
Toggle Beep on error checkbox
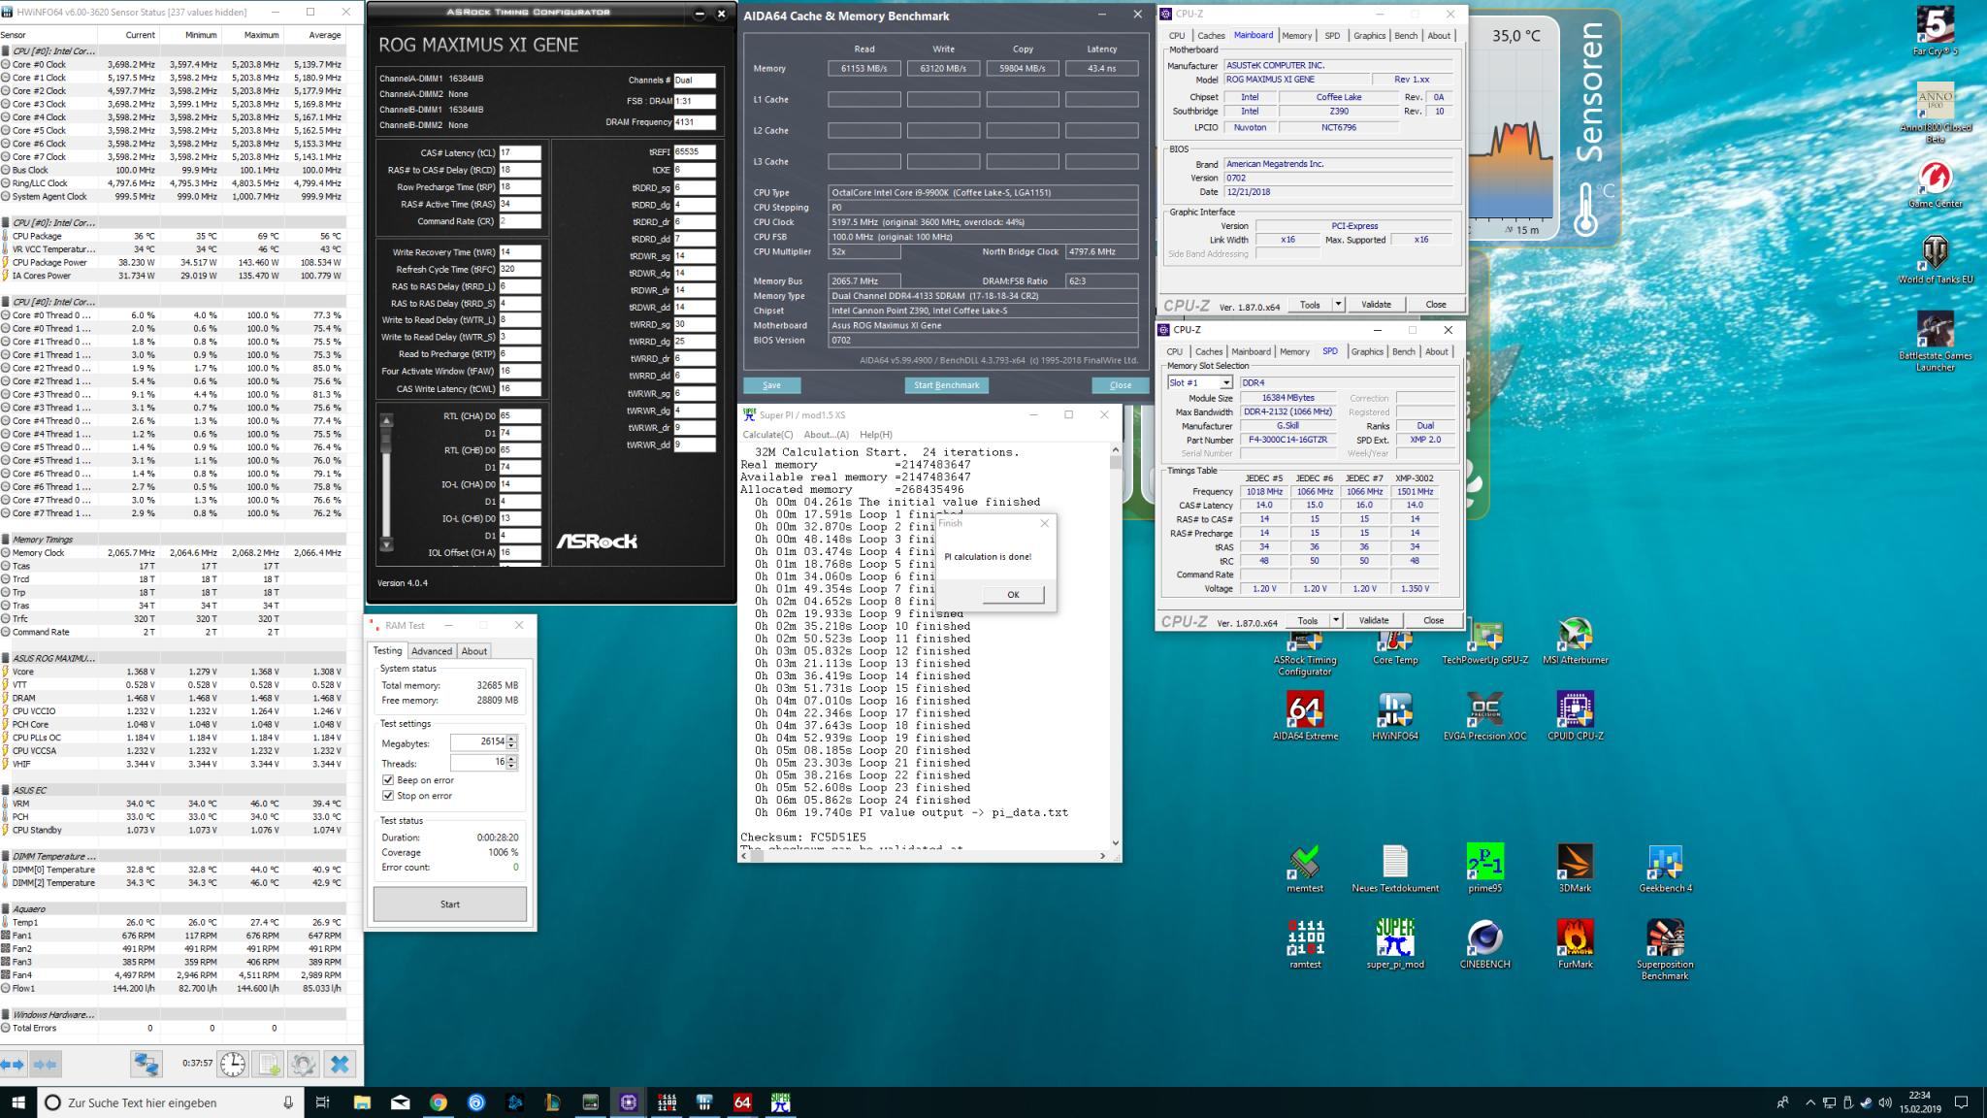click(x=388, y=780)
